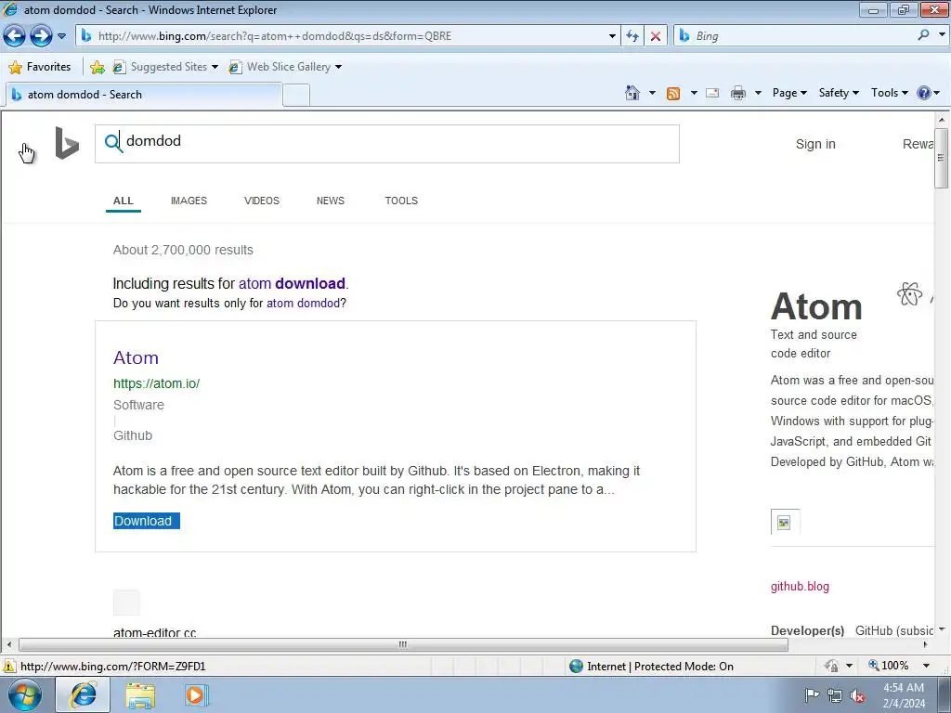Click the broken image thumbnail in side panel
The height and width of the screenshot is (713, 951).
pos(785,522)
